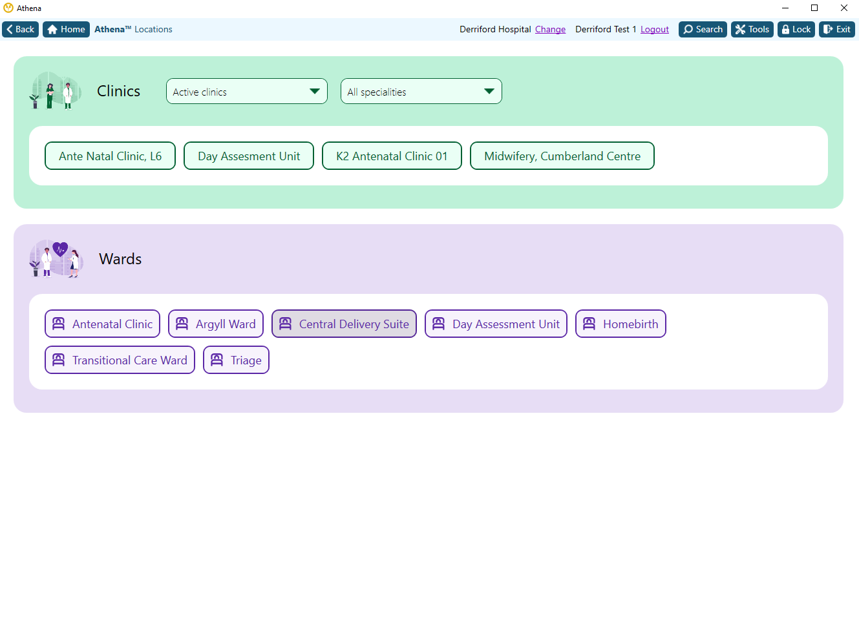Click the bed icon for Homebirth
859x624 pixels.
point(589,324)
